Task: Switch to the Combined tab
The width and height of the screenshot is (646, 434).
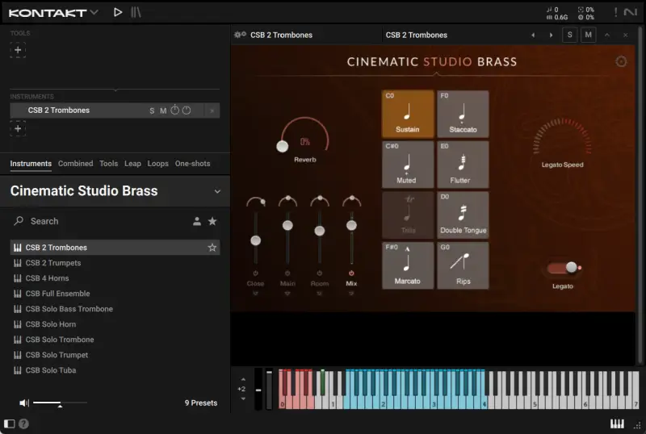Action: click(75, 164)
